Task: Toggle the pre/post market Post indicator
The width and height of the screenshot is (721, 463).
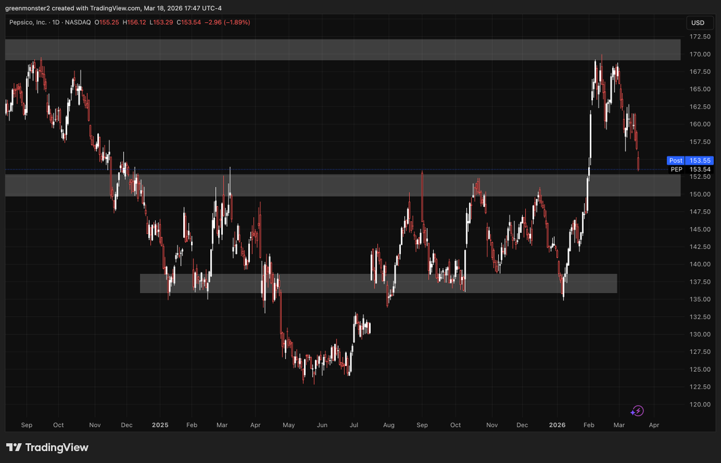Action: pyautogui.click(x=675, y=161)
